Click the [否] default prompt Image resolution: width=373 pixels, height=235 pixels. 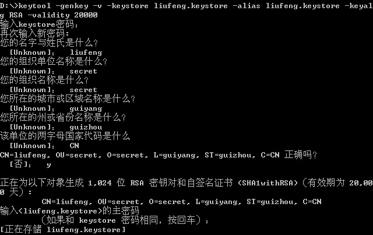(20, 164)
